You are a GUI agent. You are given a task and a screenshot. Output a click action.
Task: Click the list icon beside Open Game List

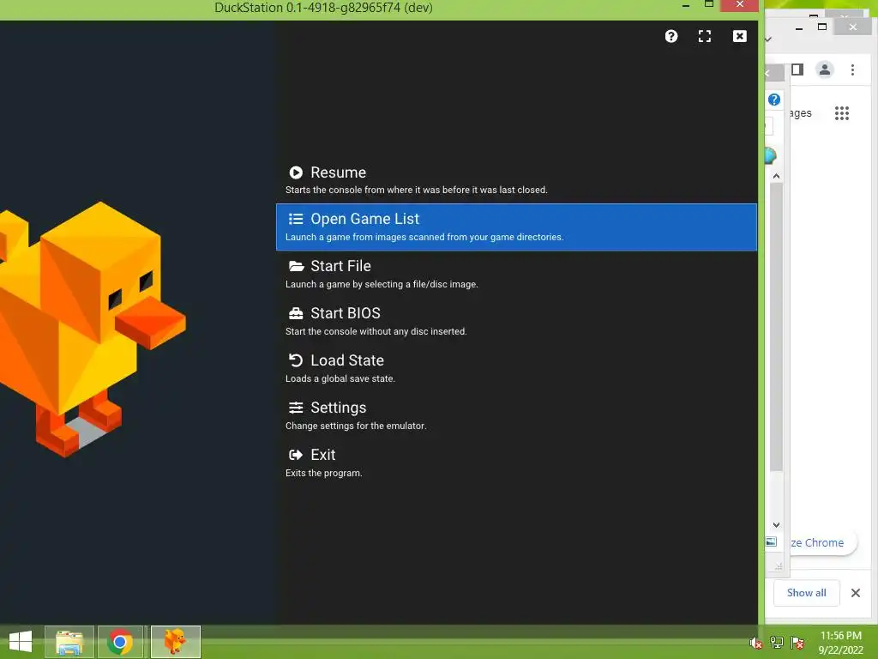[296, 219]
